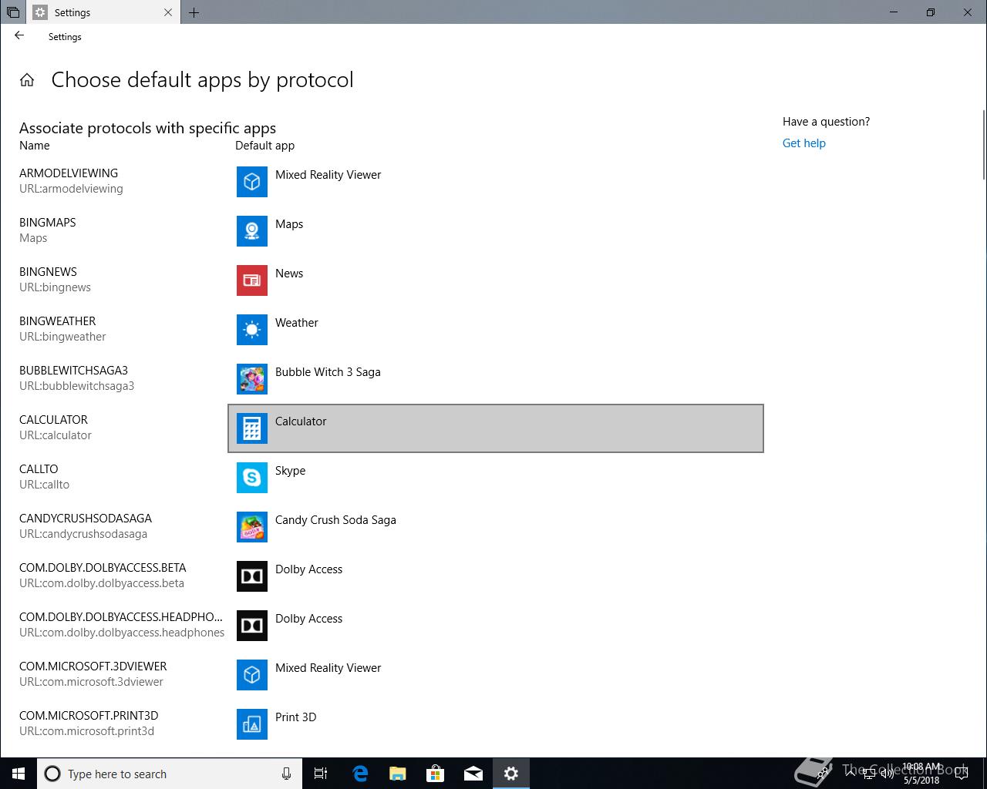Viewport: 987px width, 789px height.
Task: Click the Cortana microphone icon
Action: tap(286, 774)
